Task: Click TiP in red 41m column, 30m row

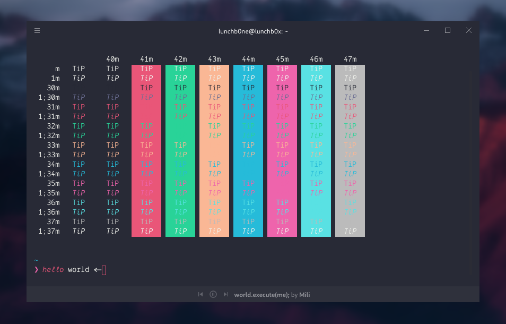Action: [146, 88]
